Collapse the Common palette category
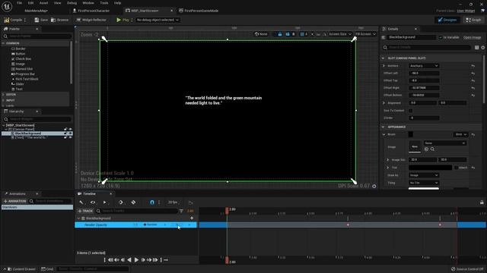 point(3,43)
